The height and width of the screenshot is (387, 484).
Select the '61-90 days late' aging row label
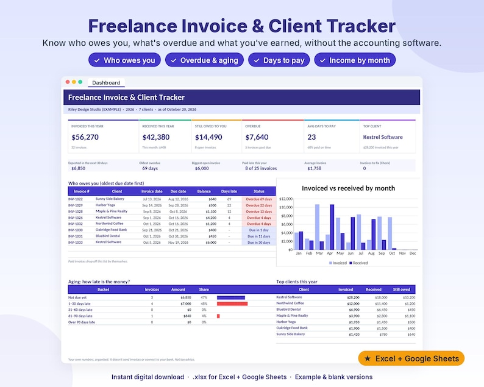coord(80,316)
